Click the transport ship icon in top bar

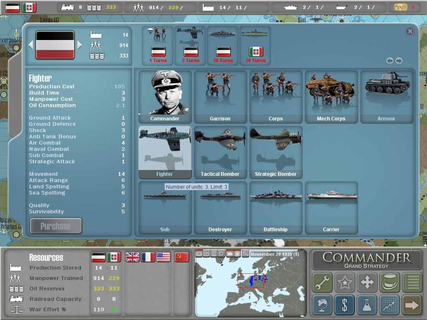coord(342,7)
